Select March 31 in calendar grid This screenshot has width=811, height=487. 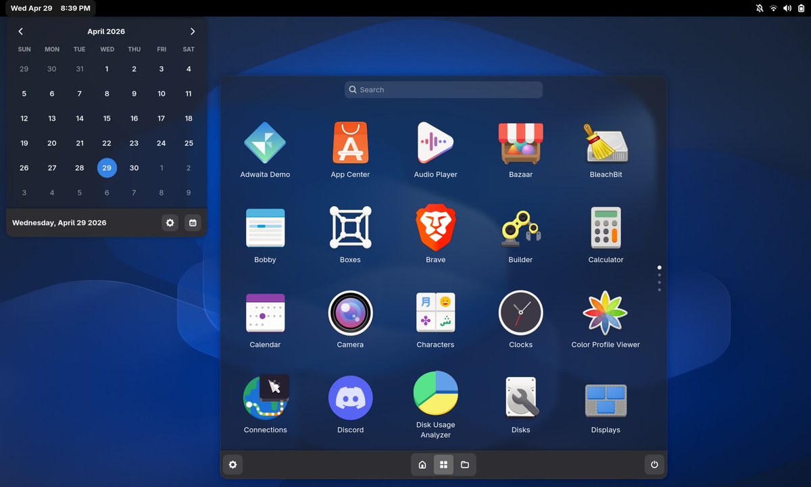coord(80,69)
